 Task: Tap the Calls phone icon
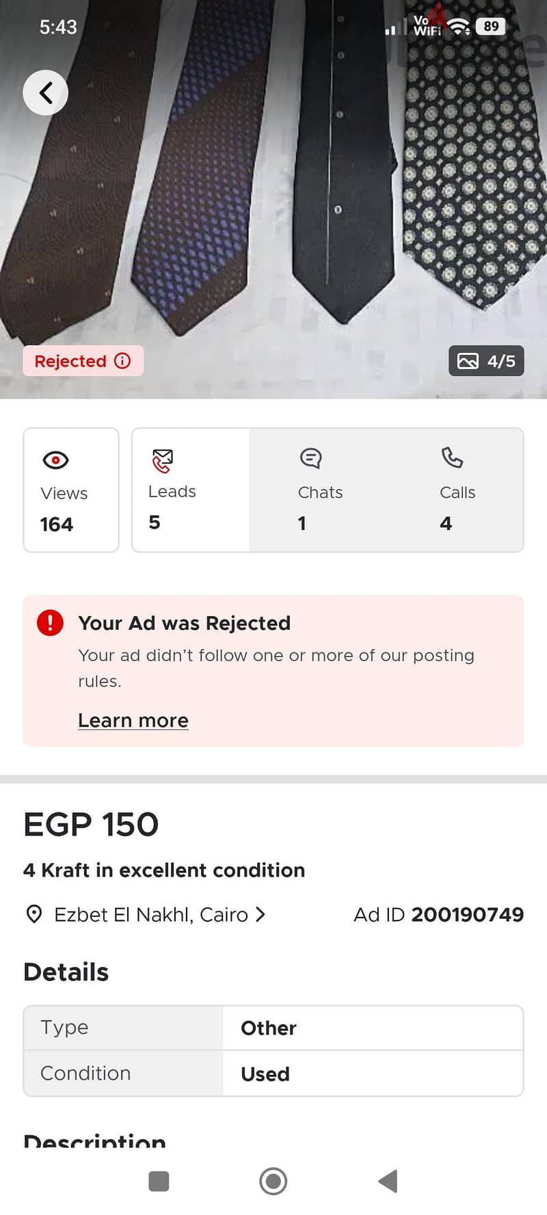pos(452,457)
